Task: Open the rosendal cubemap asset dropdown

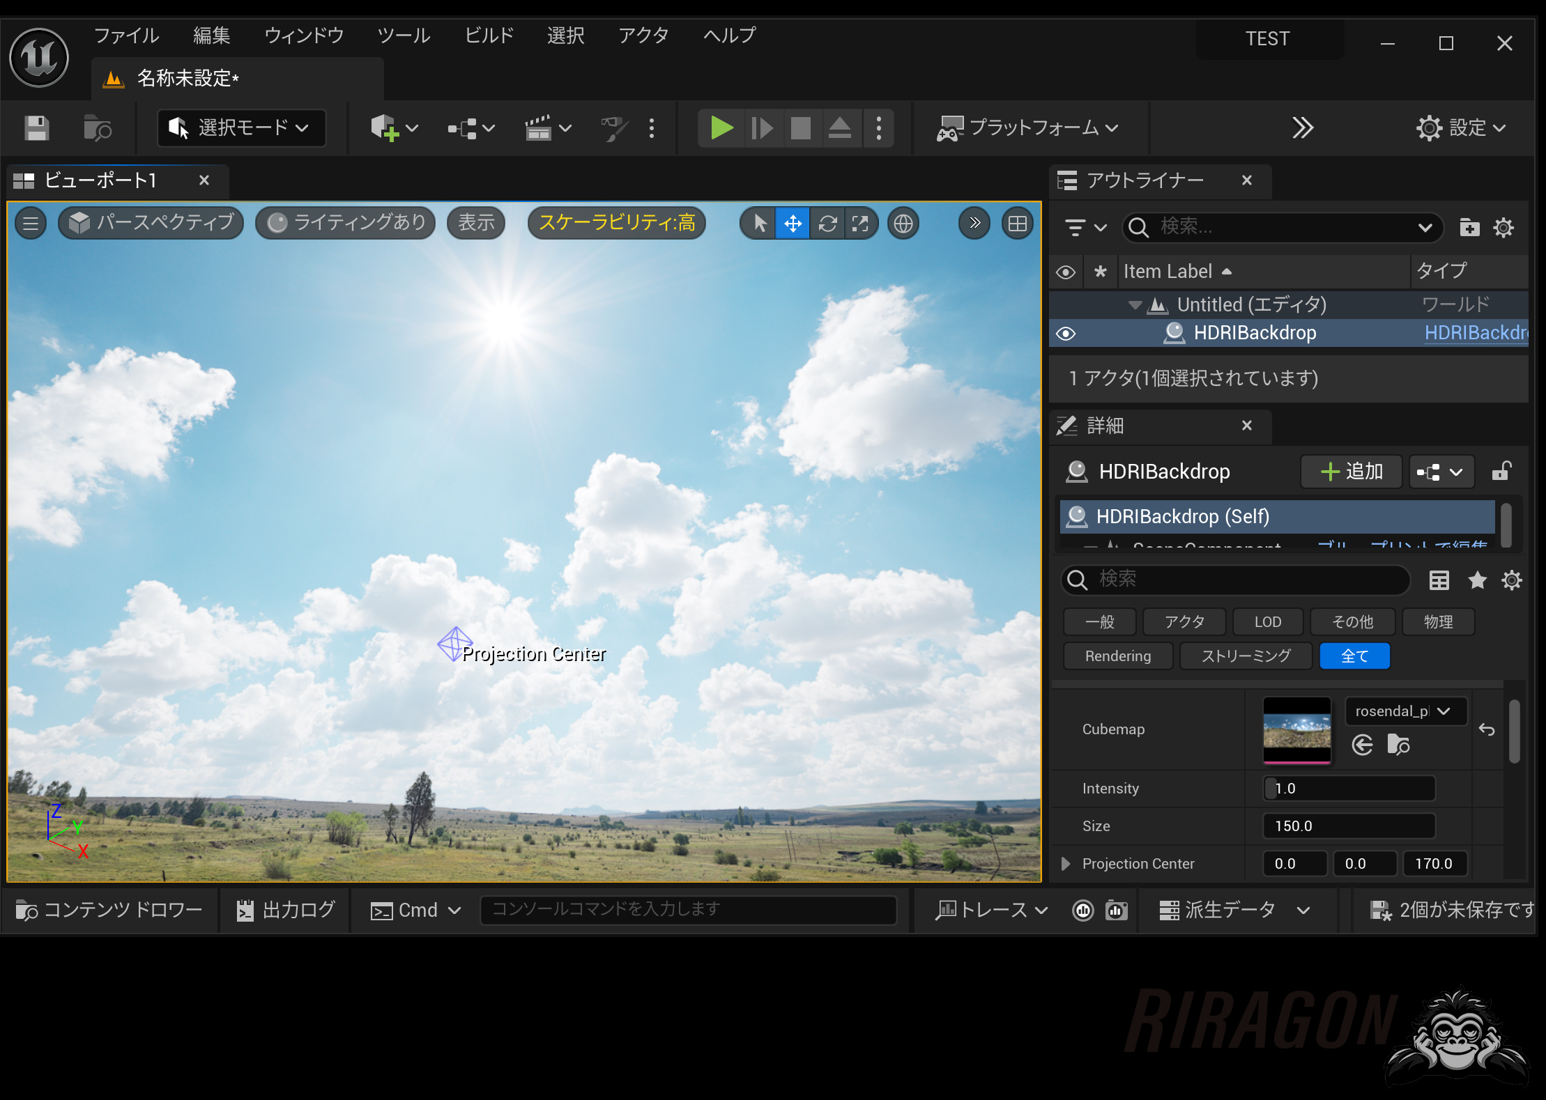Action: pyautogui.click(x=1405, y=711)
